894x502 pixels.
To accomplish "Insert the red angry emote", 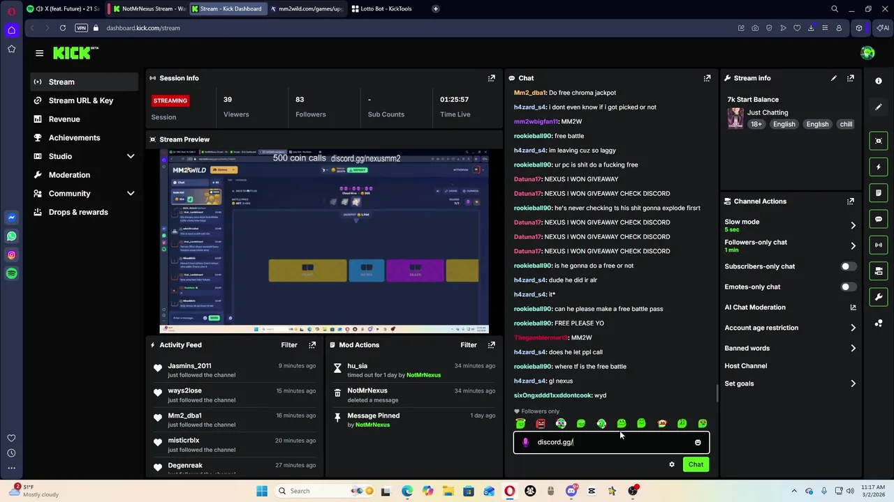I will point(541,424).
